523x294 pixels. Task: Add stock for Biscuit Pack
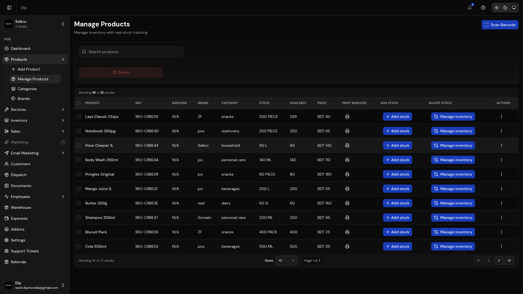point(397,232)
